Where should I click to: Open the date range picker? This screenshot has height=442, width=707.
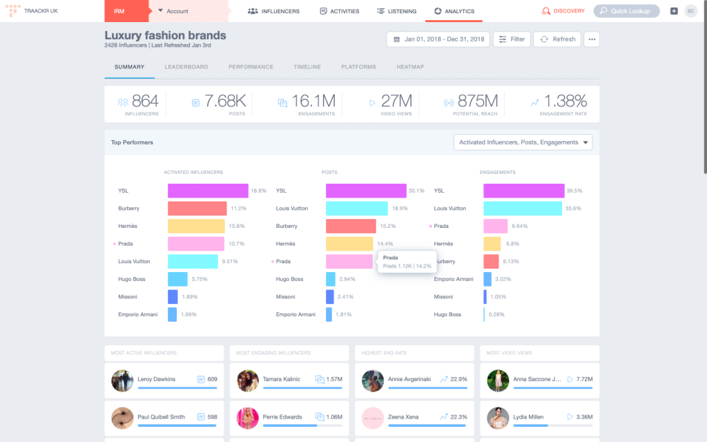pos(438,39)
